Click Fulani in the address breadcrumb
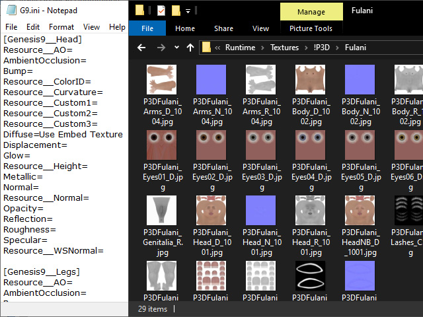 (x=356, y=48)
